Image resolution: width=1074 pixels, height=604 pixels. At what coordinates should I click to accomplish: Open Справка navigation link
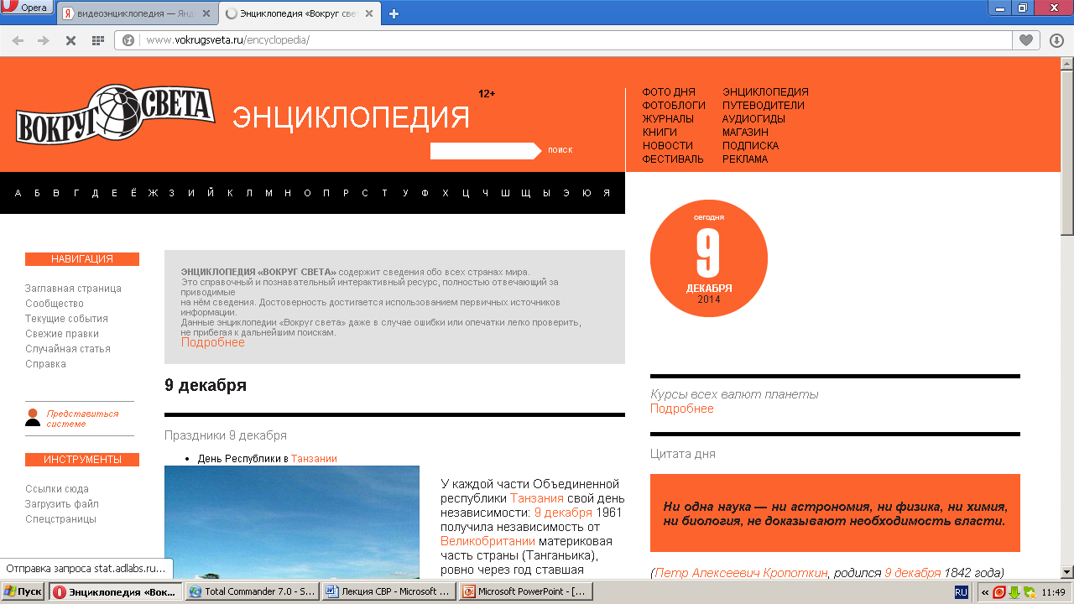[45, 364]
